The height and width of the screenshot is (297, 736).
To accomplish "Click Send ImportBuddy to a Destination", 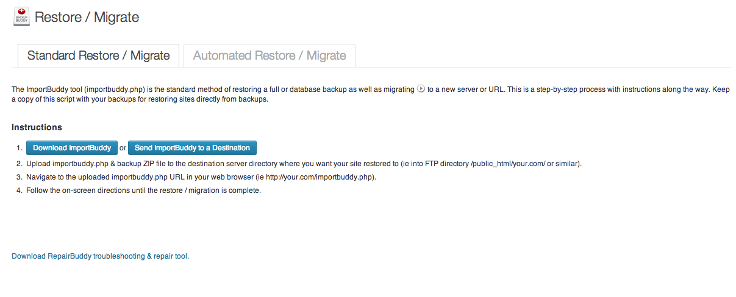I will click(192, 148).
